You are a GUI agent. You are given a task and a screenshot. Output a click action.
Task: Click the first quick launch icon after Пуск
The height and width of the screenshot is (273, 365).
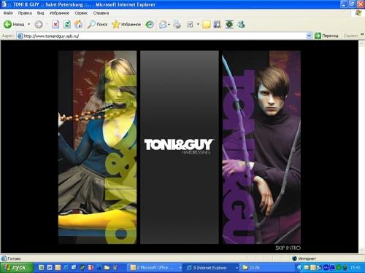click(x=42, y=267)
